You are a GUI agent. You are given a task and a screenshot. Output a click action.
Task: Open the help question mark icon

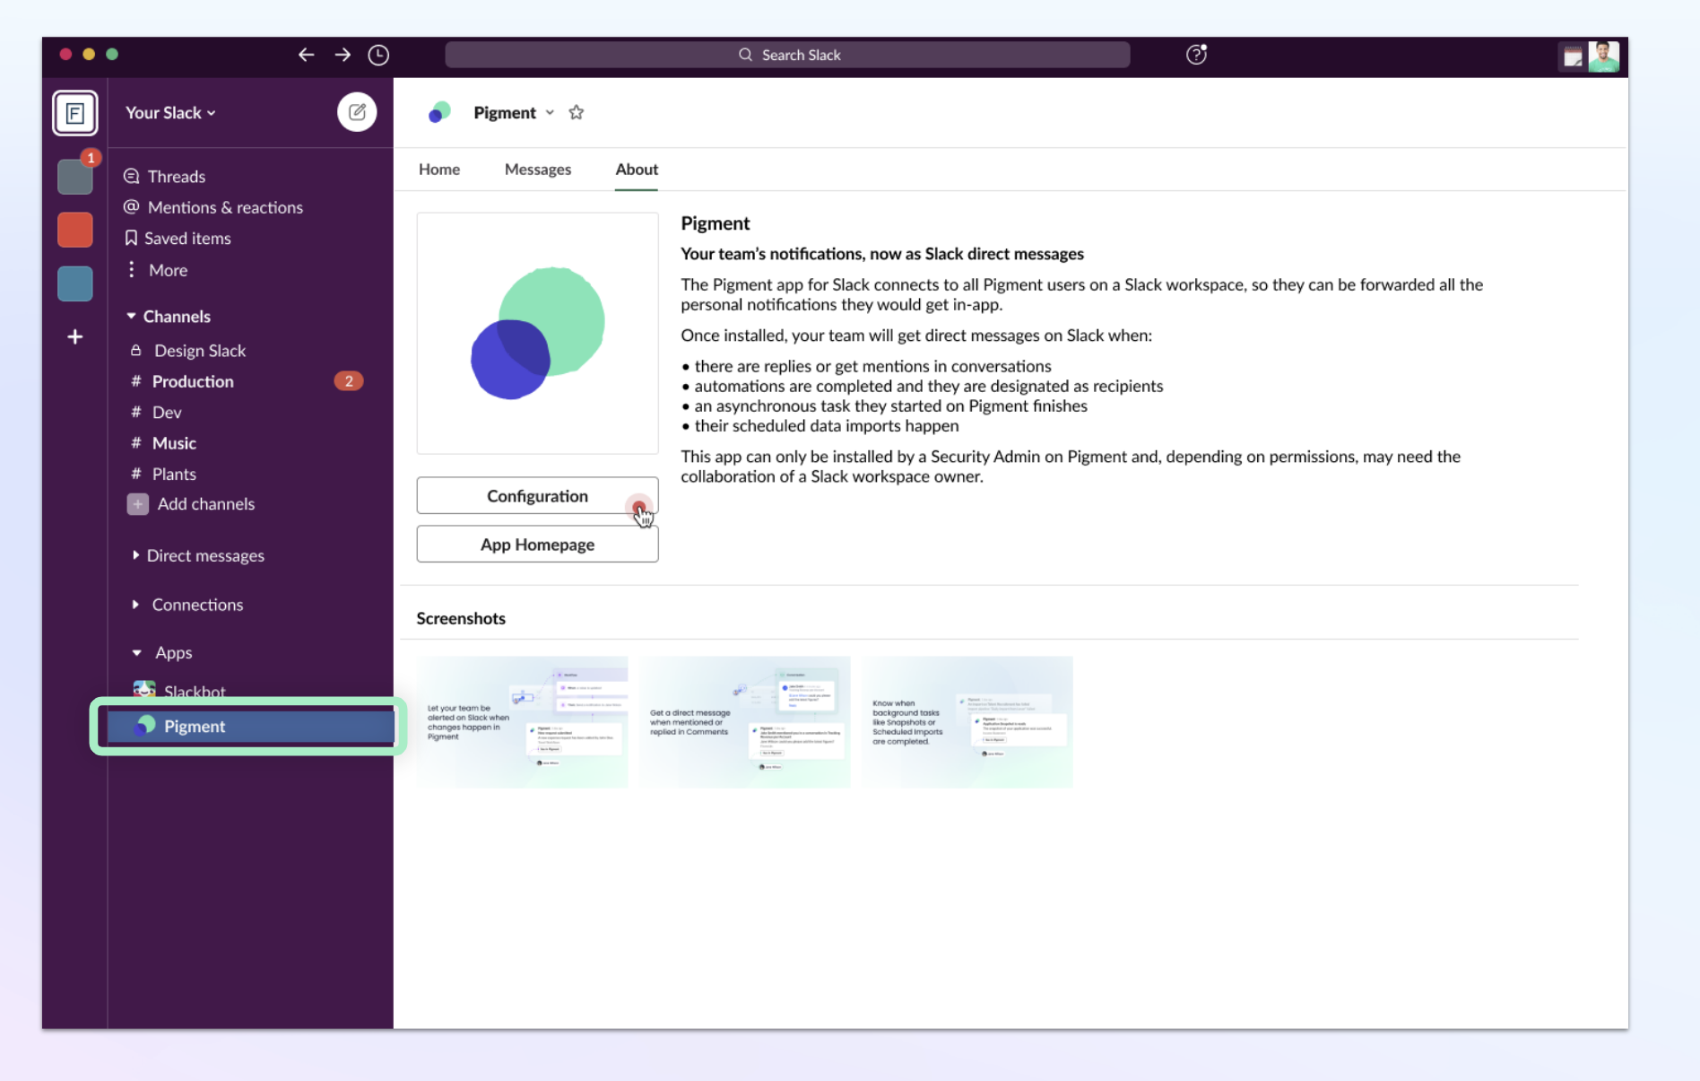[1196, 55]
